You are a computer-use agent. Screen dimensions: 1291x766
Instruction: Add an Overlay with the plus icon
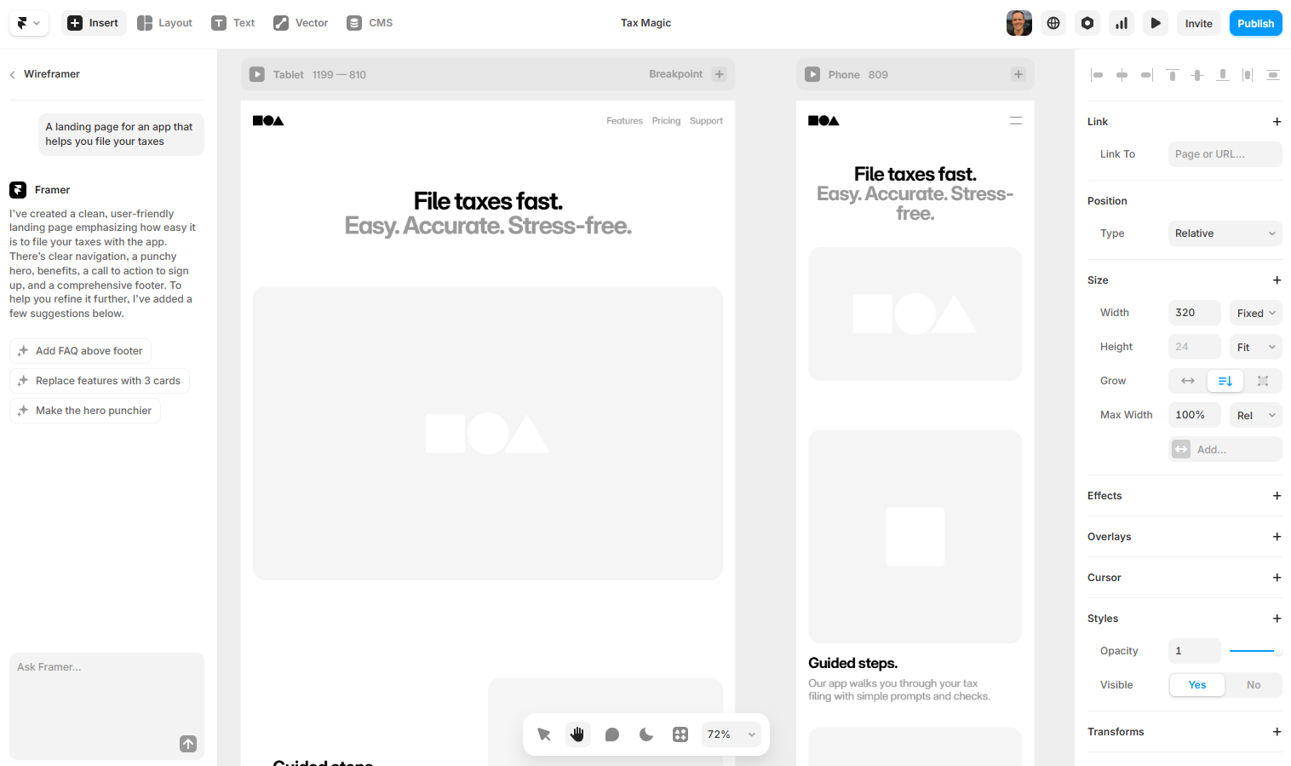[x=1277, y=537]
